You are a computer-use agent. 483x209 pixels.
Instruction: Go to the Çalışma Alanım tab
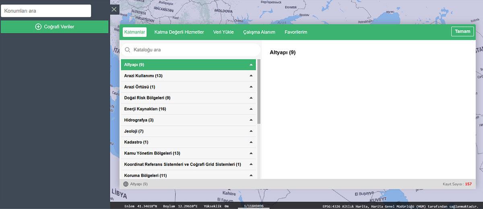tap(259, 32)
